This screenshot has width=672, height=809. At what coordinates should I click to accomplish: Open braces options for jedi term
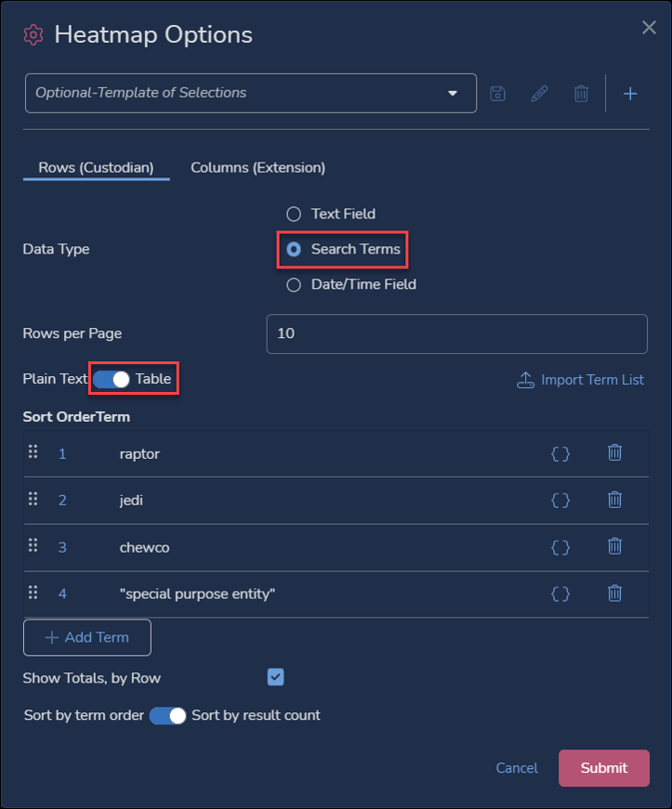point(560,500)
